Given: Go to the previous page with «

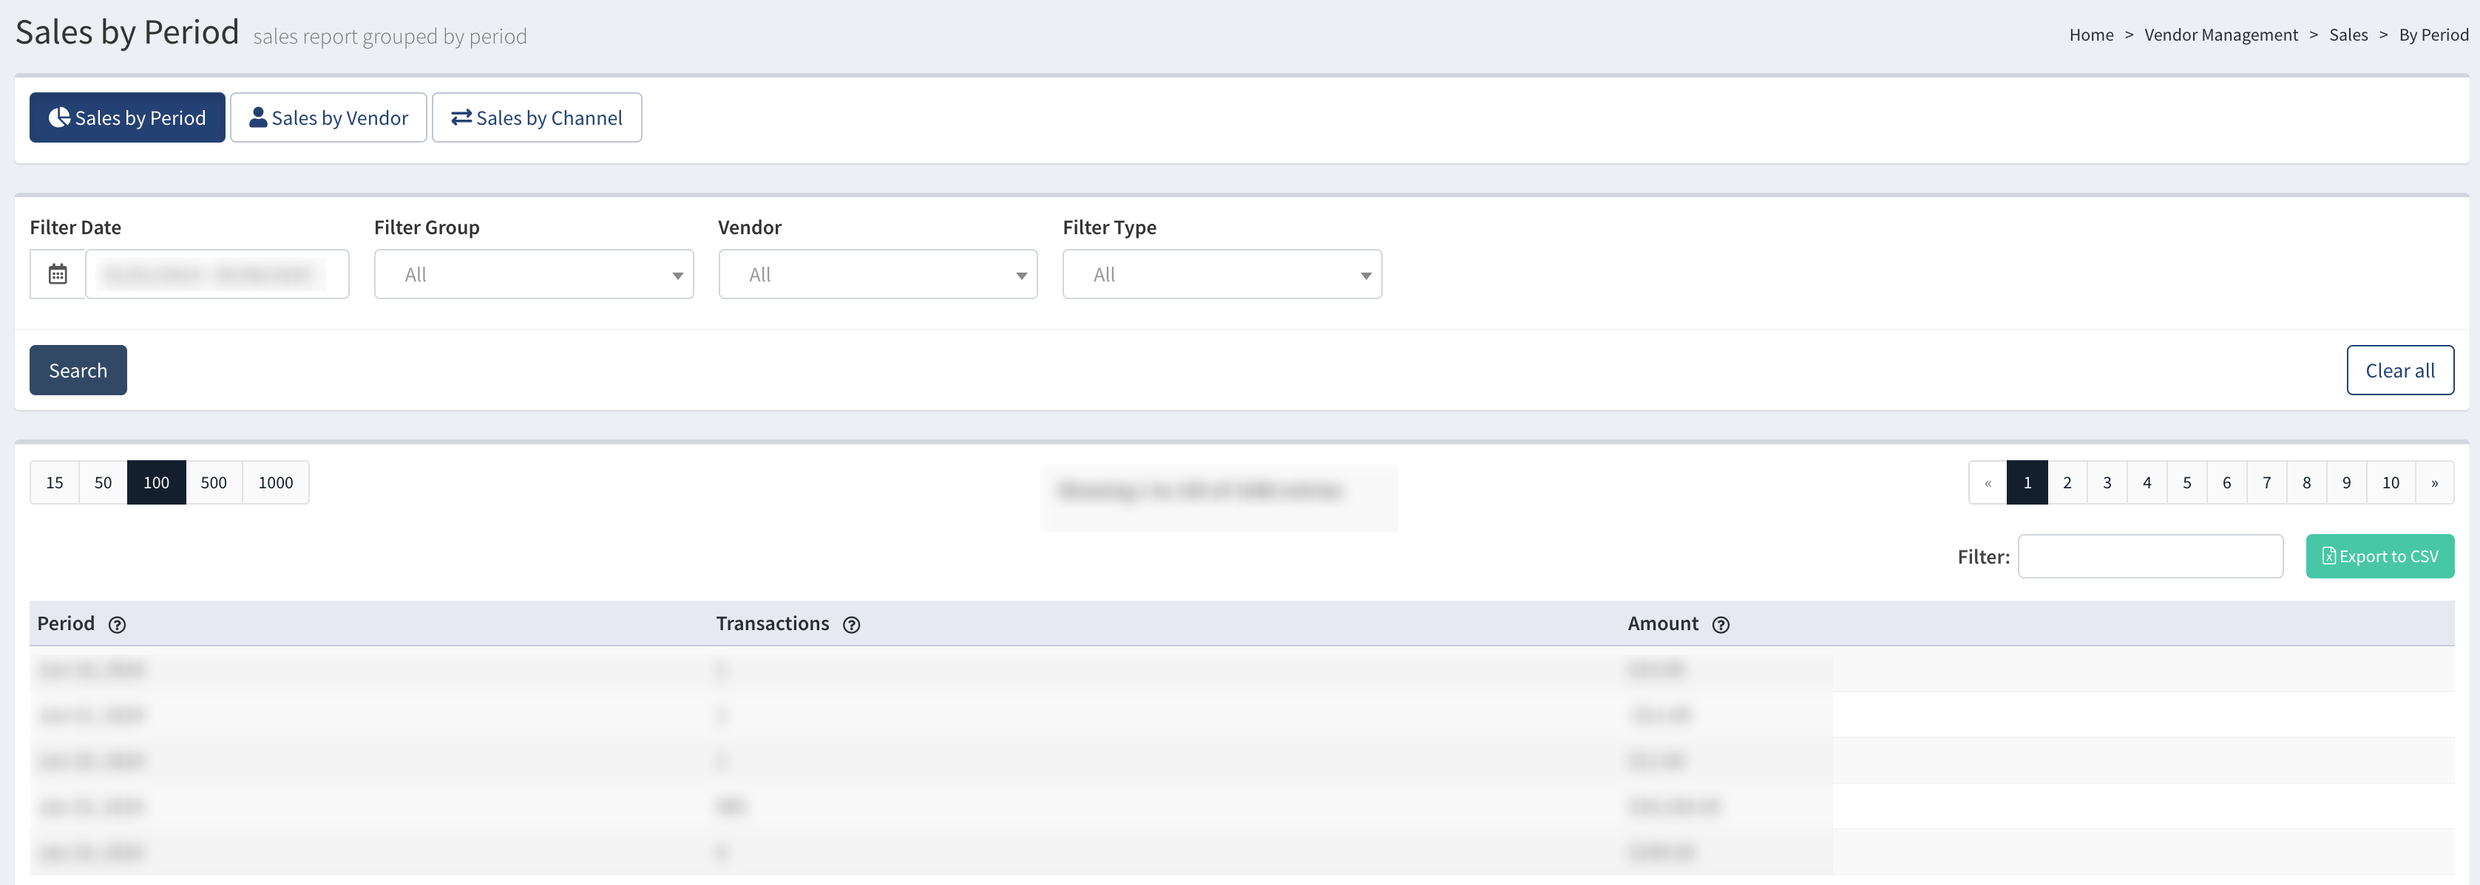Looking at the screenshot, I should (x=1987, y=483).
